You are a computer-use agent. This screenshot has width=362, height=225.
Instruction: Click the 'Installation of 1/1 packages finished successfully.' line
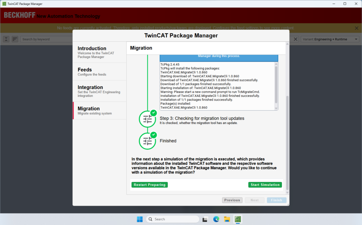(x=197, y=100)
